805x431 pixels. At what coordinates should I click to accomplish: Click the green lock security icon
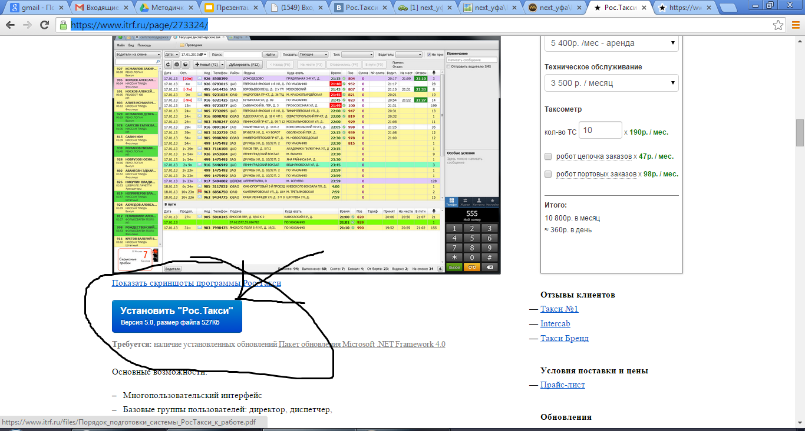[x=64, y=25]
